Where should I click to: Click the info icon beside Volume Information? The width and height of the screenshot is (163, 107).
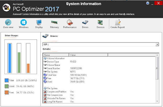[x=45, y=58]
